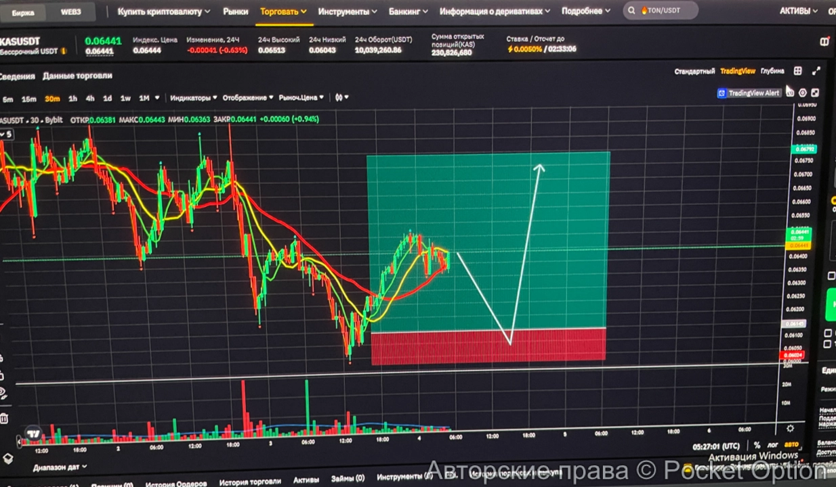Switch to the Глубина chart tab
836x487 pixels.
click(x=772, y=71)
